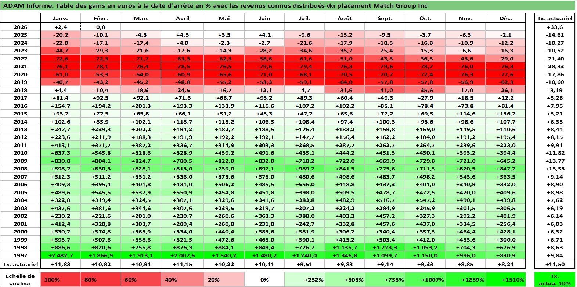Click the 2026 Tx. actuariel value '+33,6'
Viewport: 577px width, 287px height.
coord(555,27)
